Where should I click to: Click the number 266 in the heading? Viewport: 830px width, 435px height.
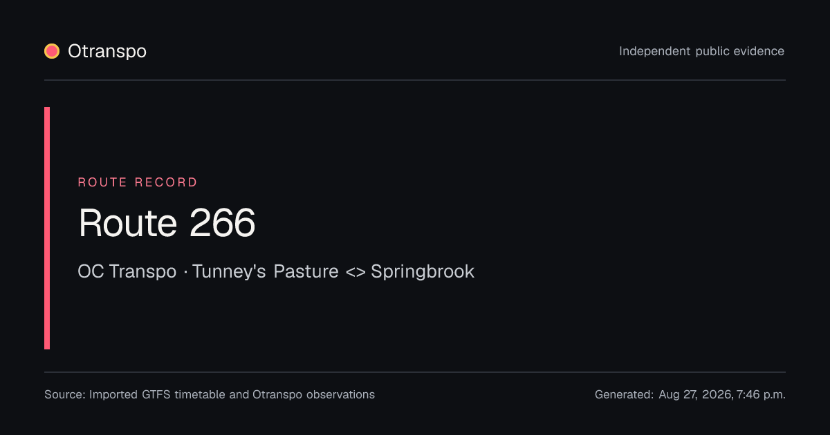pos(222,223)
